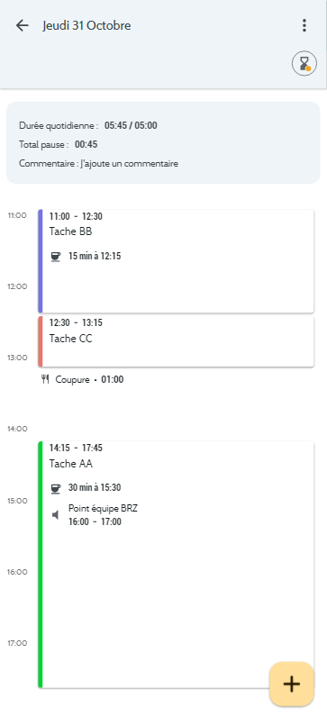This screenshot has width=327, height=725.
Task: Open the three-dot overflow menu
Action: (x=304, y=25)
